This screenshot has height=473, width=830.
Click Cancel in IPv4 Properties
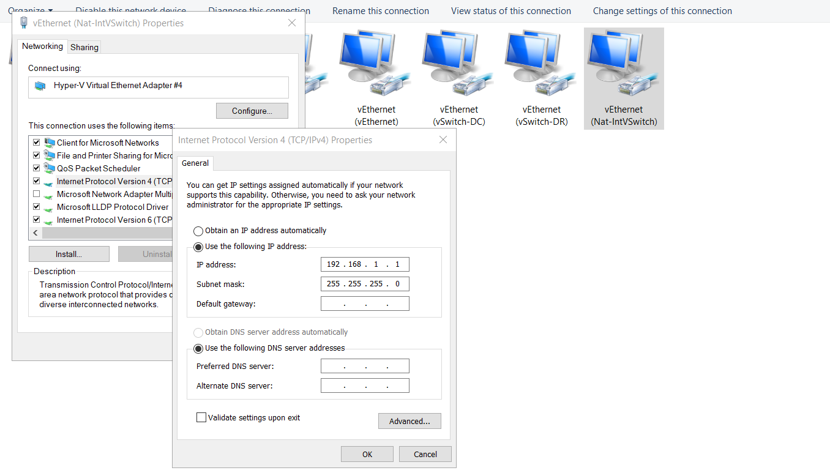pos(425,454)
